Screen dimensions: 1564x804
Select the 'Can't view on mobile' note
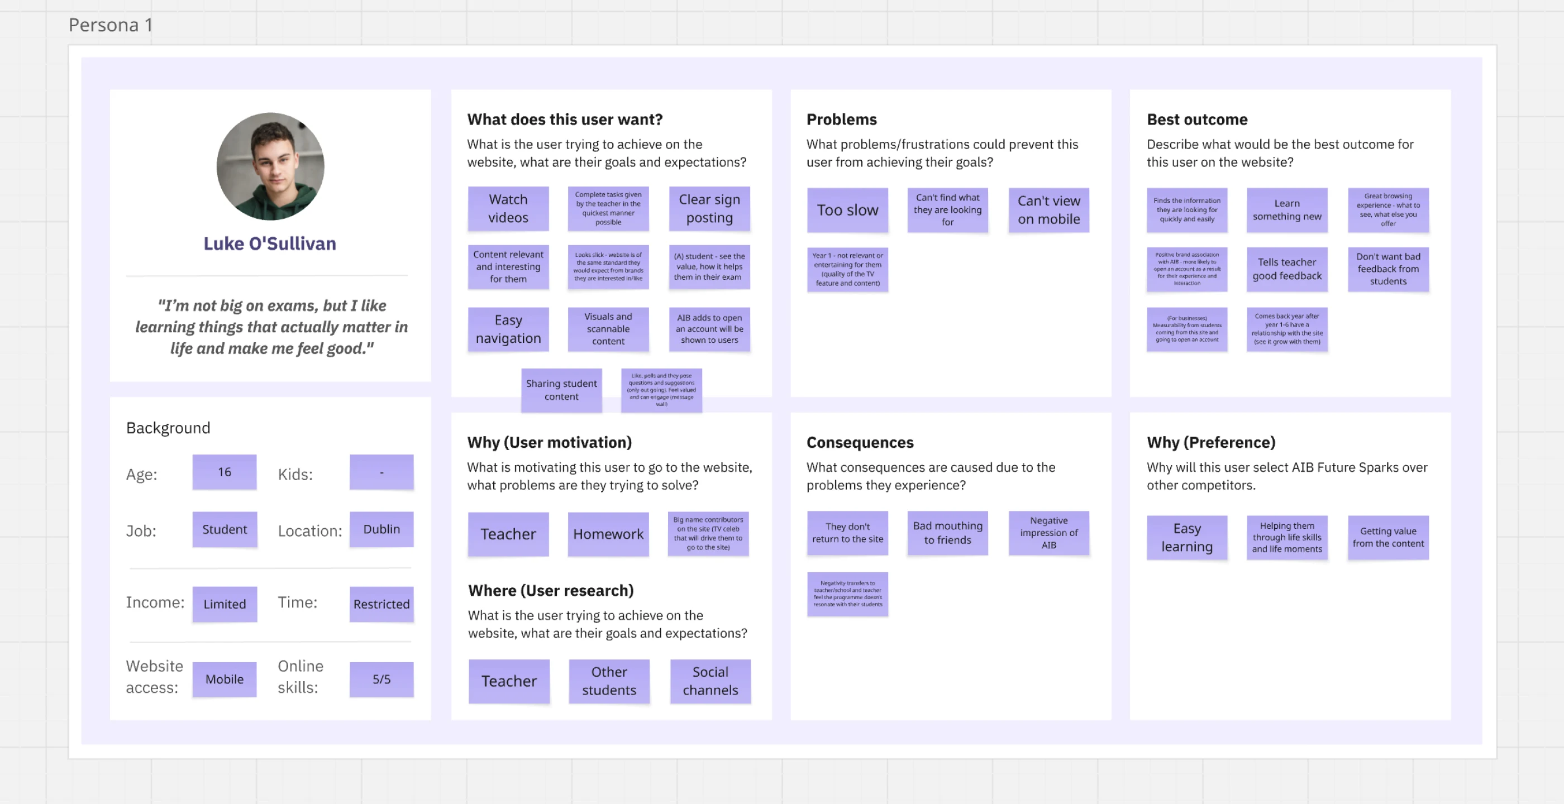[x=1048, y=210]
